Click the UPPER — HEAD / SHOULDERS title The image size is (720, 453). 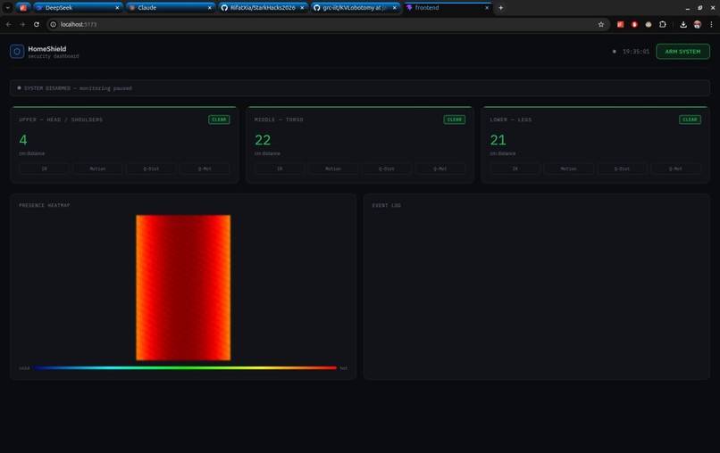coord(61,119)
